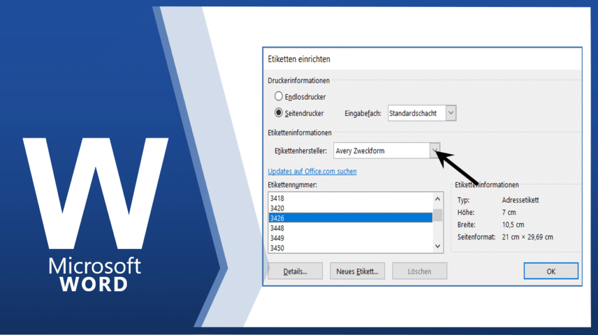The width and height of the screenshot is (598, 335).
Task: Click the highlighted 3426 list entry
Action: tap(350, 218)
